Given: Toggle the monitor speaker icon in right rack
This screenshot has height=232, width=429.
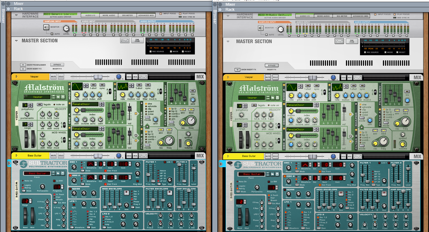Looking at the screenshot, I should 261,28.
